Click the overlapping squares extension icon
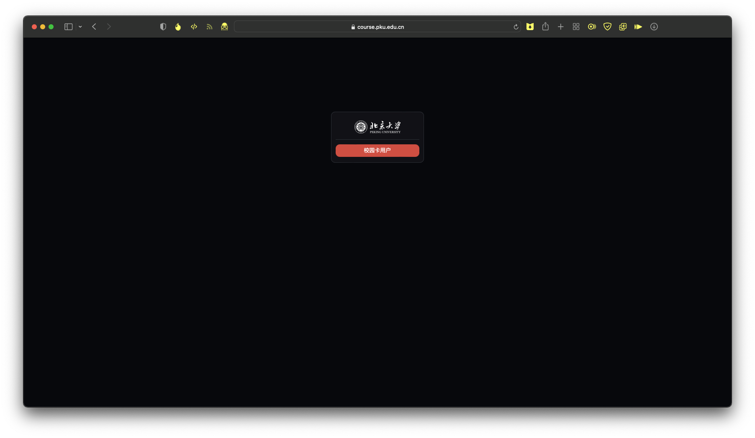This screenshot has height=438, width=755. pos(623,27)
